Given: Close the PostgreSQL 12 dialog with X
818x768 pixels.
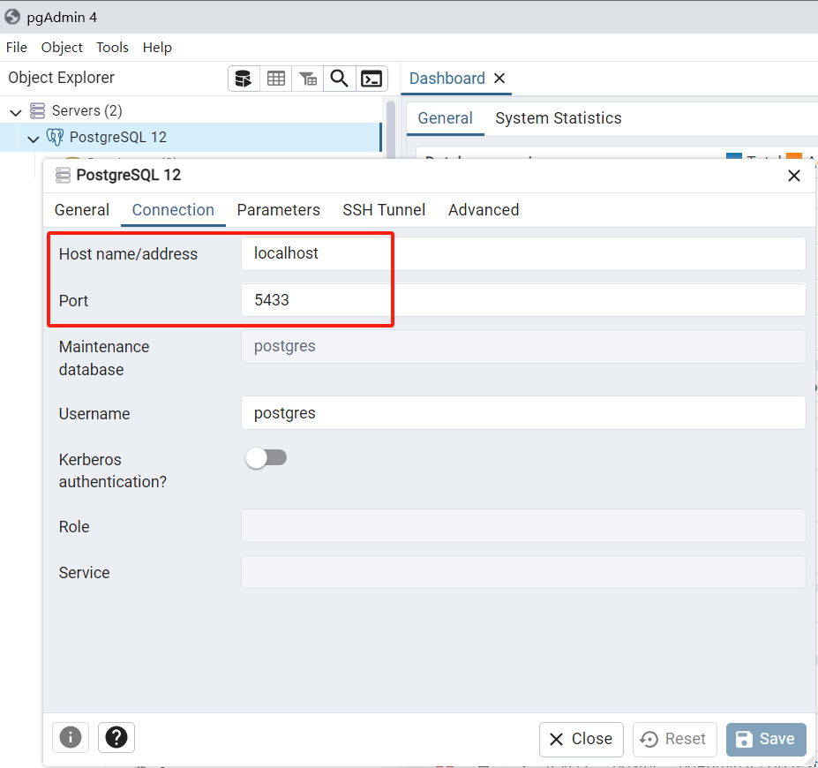Looking at the screenshot, I should (794, 176).
